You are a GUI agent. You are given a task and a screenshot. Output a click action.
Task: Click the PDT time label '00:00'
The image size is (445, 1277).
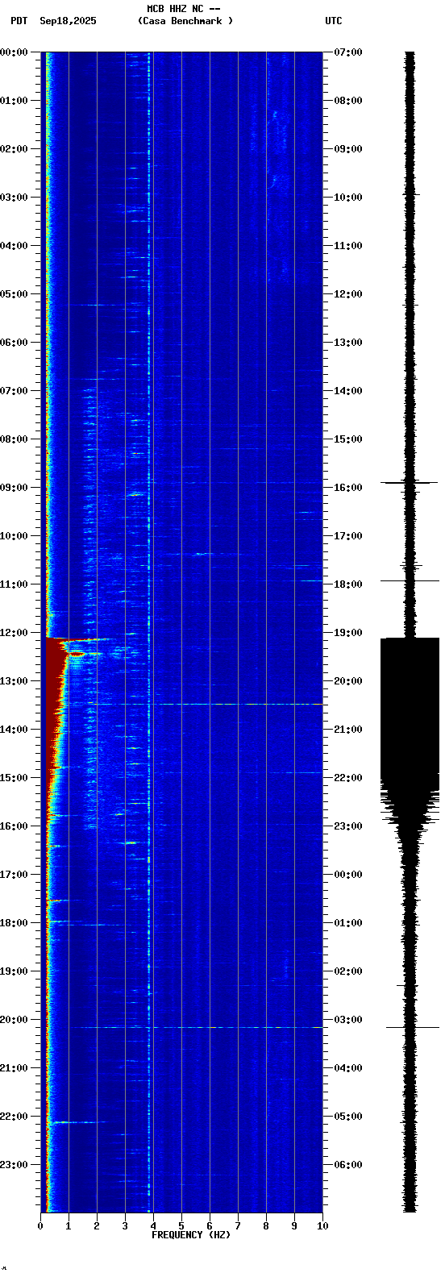pyautogui.click(x=14, y=52)
